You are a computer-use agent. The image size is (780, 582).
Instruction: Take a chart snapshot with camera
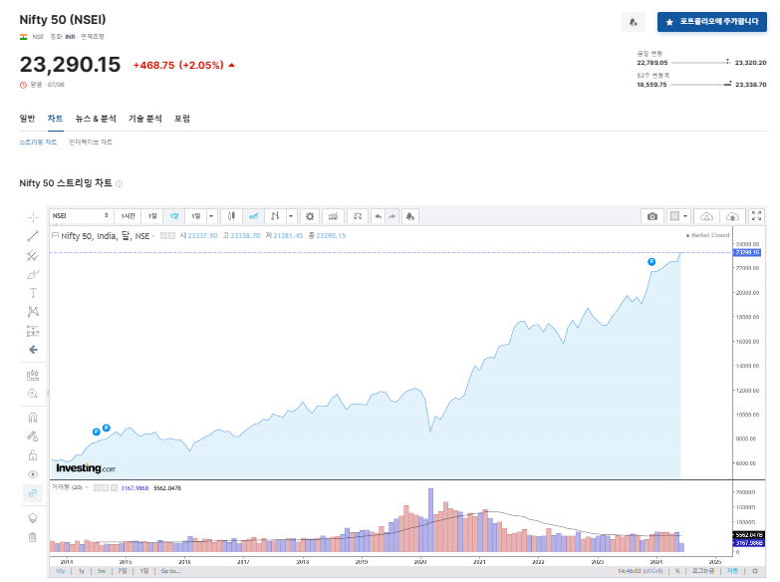[x=652, y=216]
